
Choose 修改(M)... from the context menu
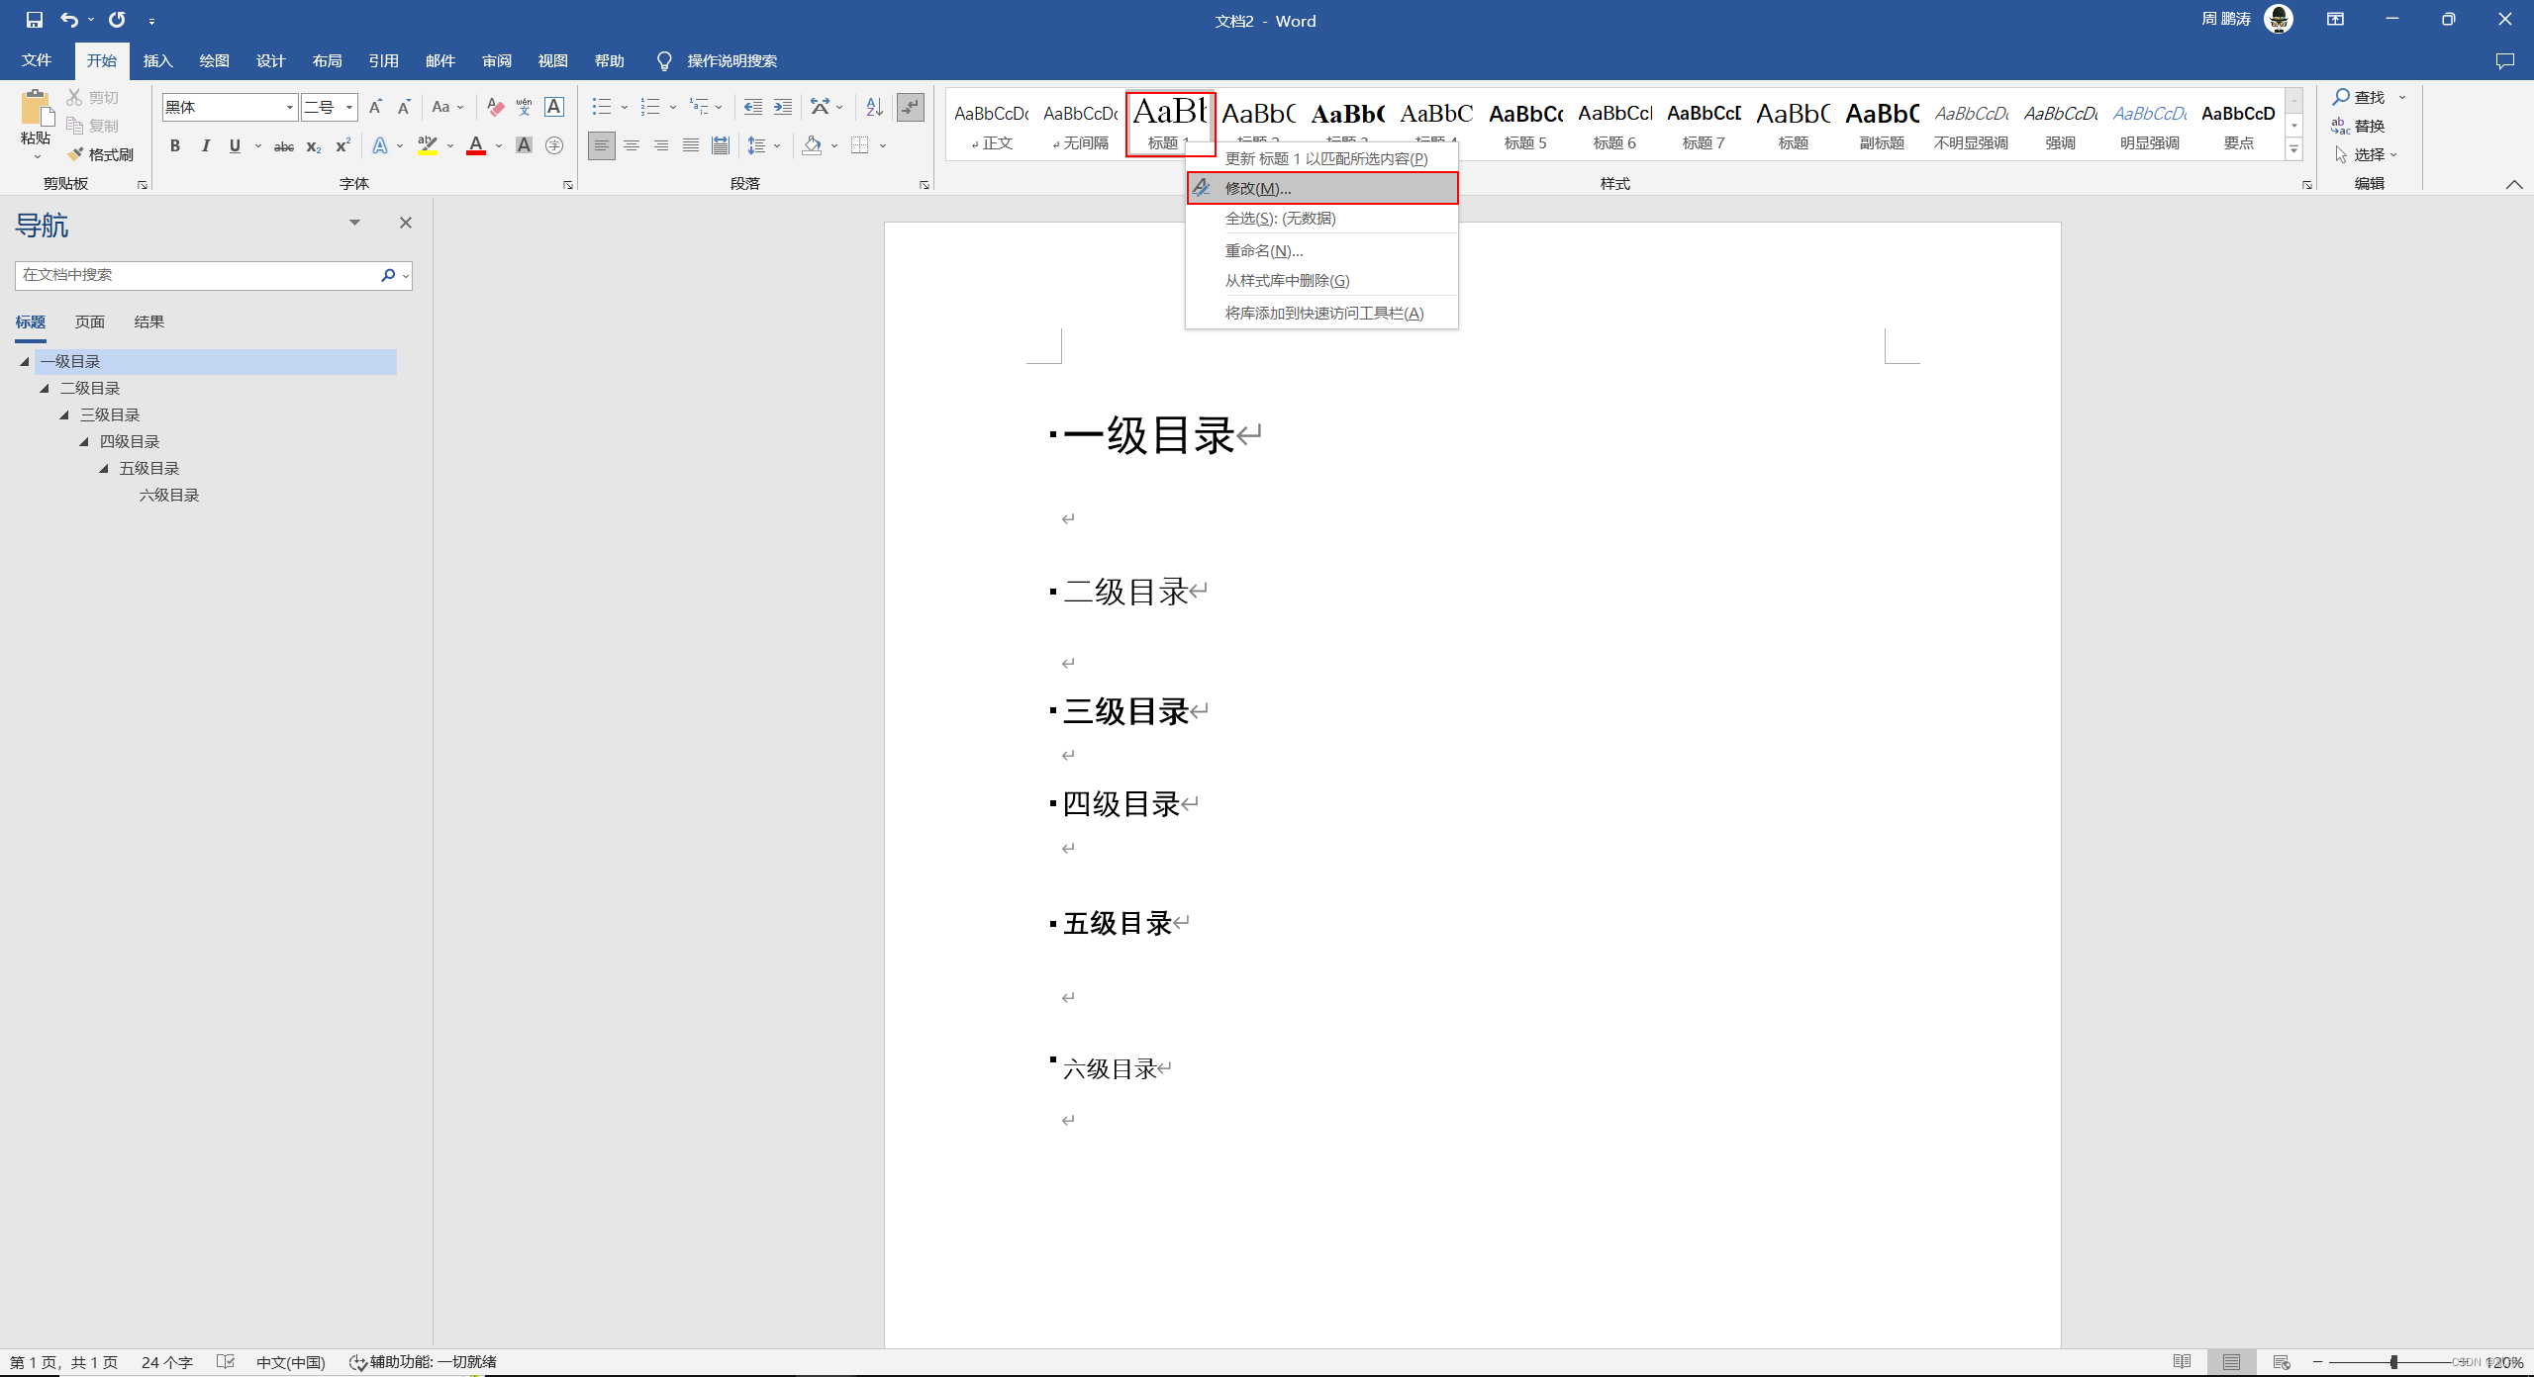point(1257,188)
